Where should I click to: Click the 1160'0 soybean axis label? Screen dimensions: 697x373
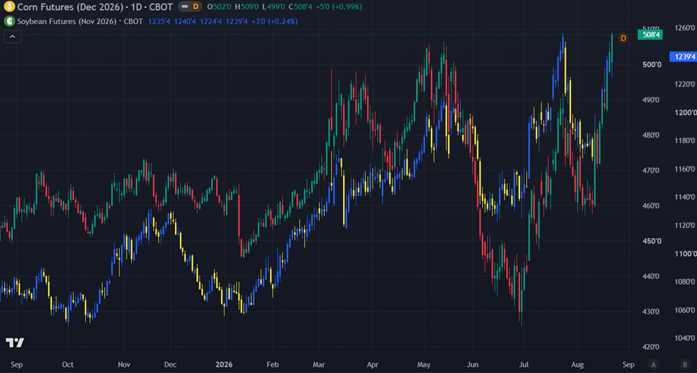[x=685, y=169]
